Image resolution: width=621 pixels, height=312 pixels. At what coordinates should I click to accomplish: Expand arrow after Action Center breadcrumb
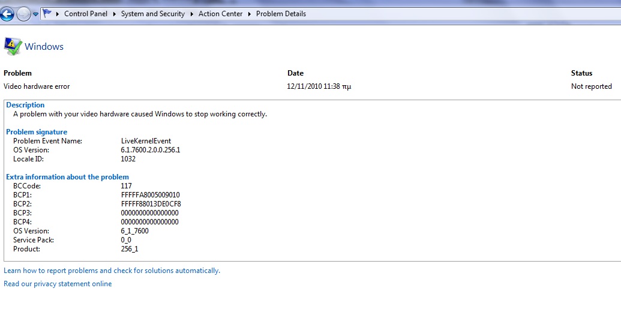point(250,14)
